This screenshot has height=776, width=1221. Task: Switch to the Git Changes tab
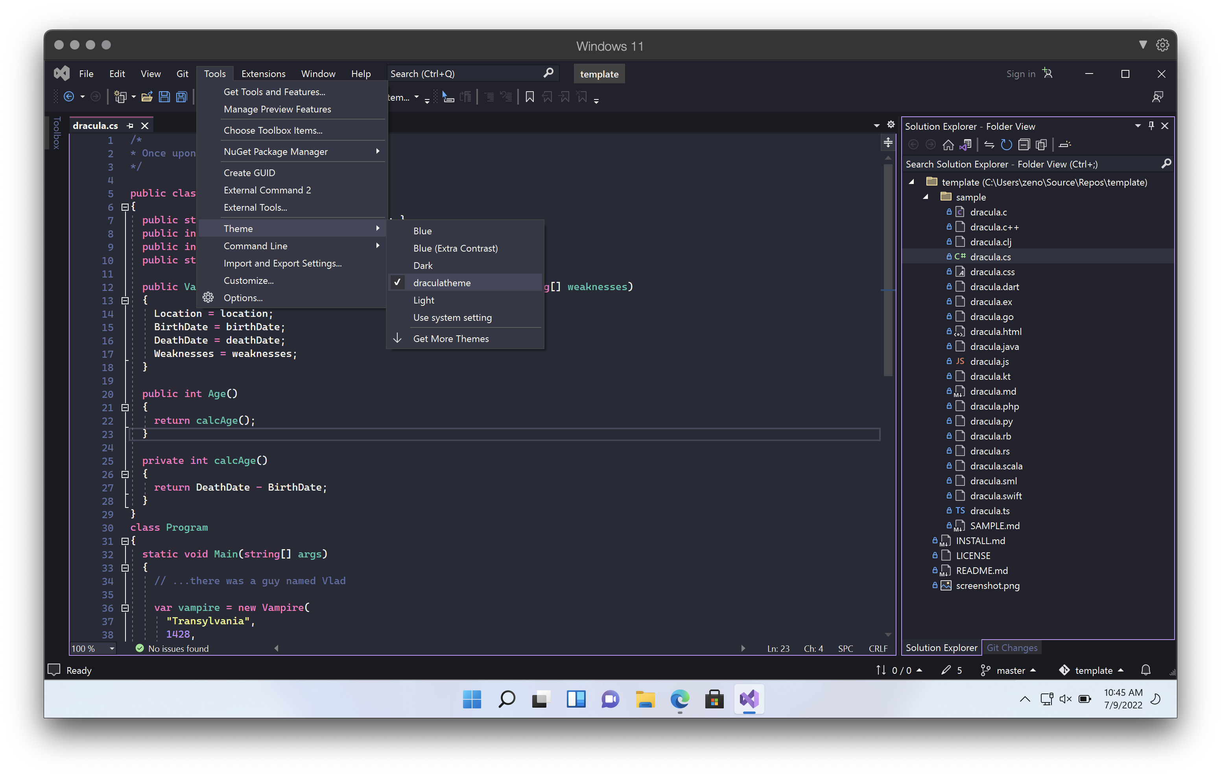click(x=1012, y=648)
